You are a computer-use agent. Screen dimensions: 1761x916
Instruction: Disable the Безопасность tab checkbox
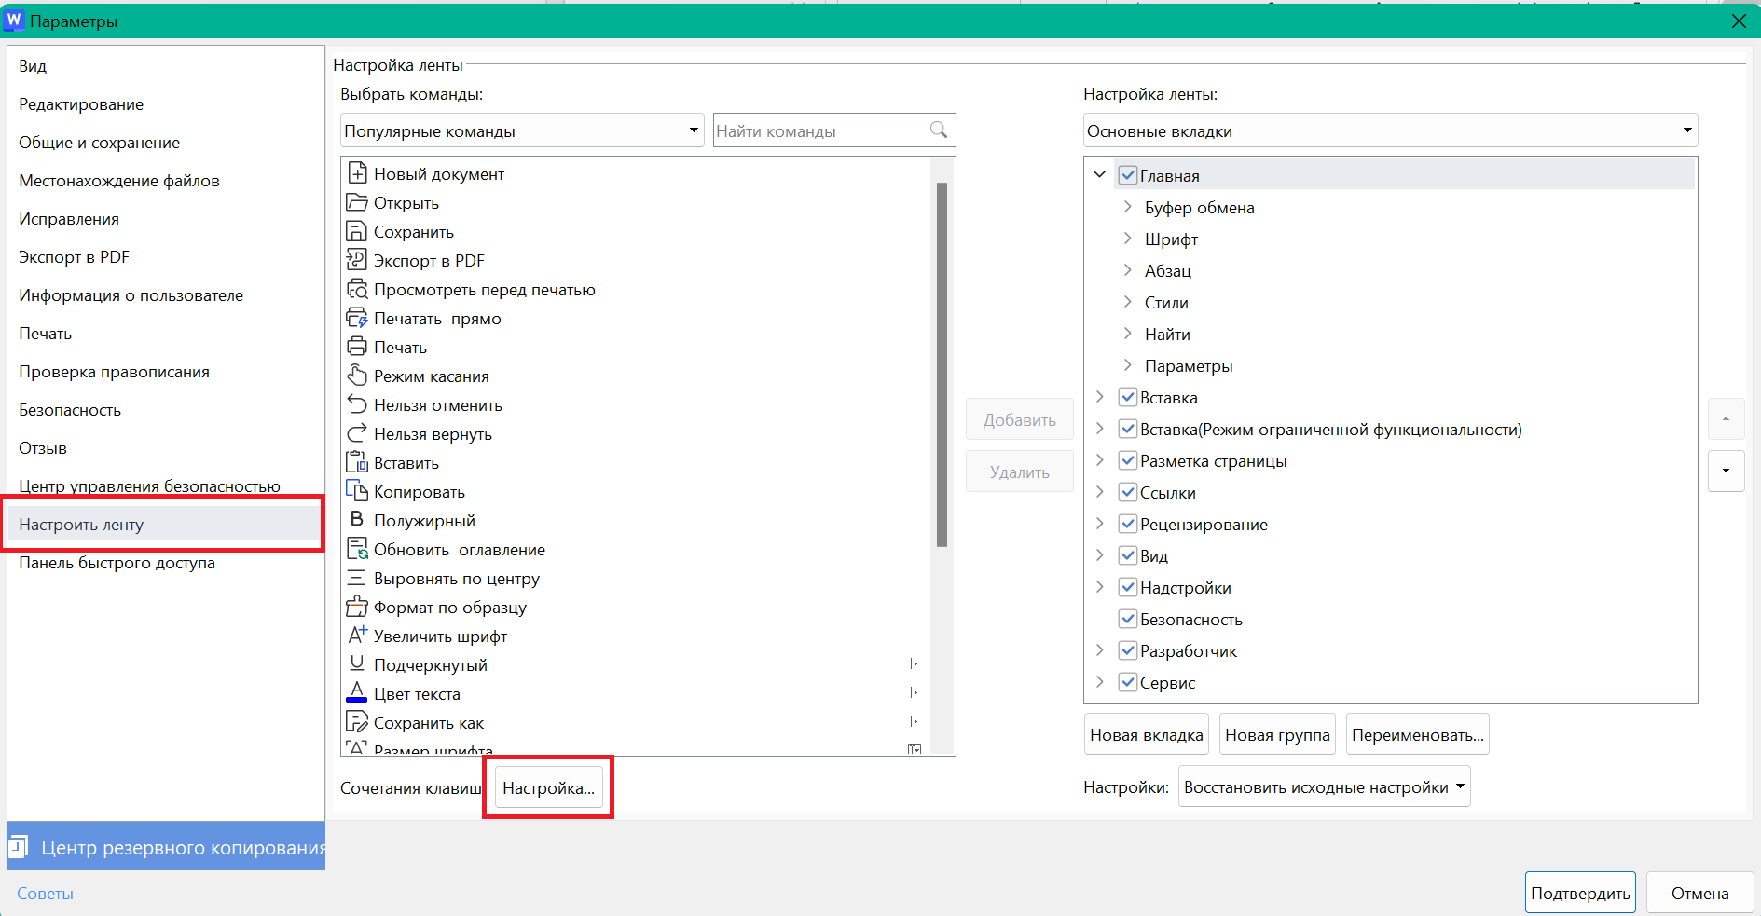(x=1128, y=619)
